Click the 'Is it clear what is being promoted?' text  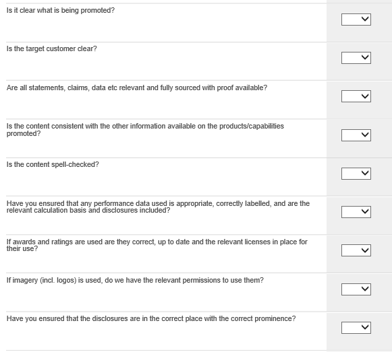[61, 11]
